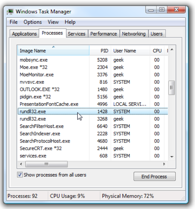Click the horizontal scrollbar right arrow
195x209 pixels.
point(164,164)
